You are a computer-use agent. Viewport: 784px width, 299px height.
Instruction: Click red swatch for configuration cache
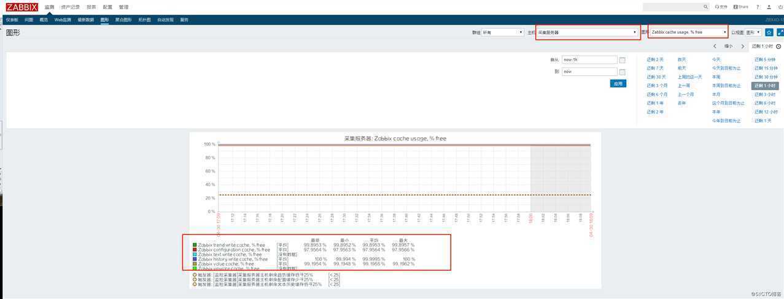195,250
